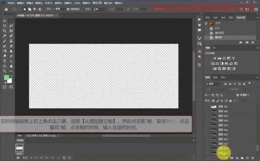The height and width of the screenshot is (161, 260).
Task: Open the selection style dropdown
Action: tap(100, 9)
